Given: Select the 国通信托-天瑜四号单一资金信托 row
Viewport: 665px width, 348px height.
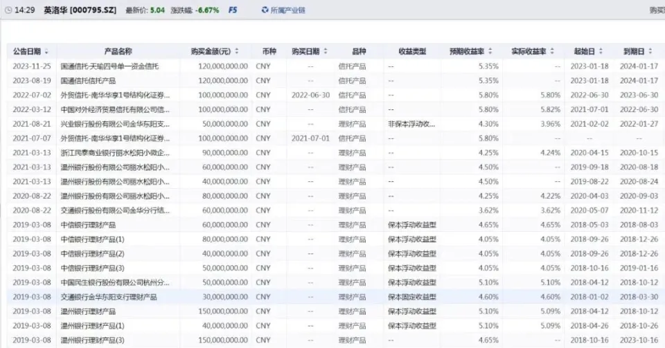Looking at the screenshot, I should [114, 66].
